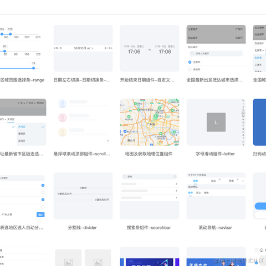Select the lower 推荐 navbar tab
Screen dimensions: 266x266
pyautogui.click(x=191, y=193)
